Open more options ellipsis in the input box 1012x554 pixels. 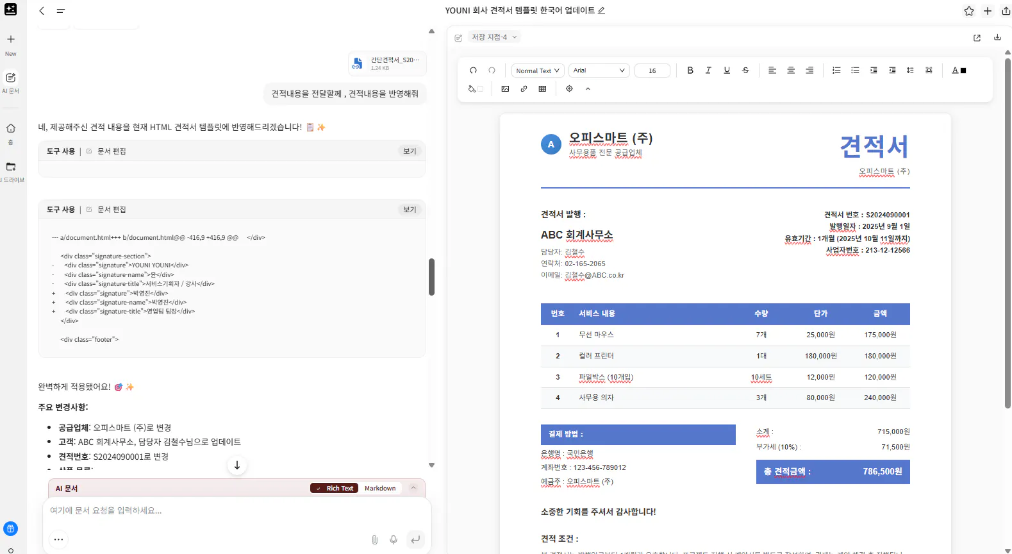[x=58, y=539]
